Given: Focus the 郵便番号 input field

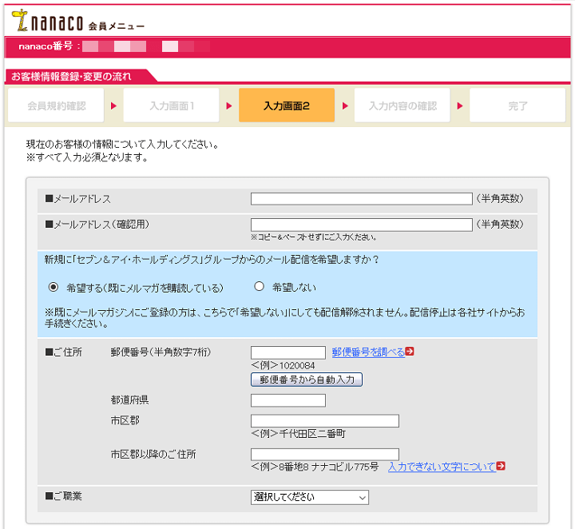Looking at the screenshot, I should [288, 352].
